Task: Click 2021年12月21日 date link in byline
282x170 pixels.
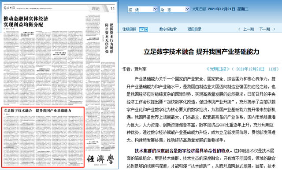Action: coord(250,69)
